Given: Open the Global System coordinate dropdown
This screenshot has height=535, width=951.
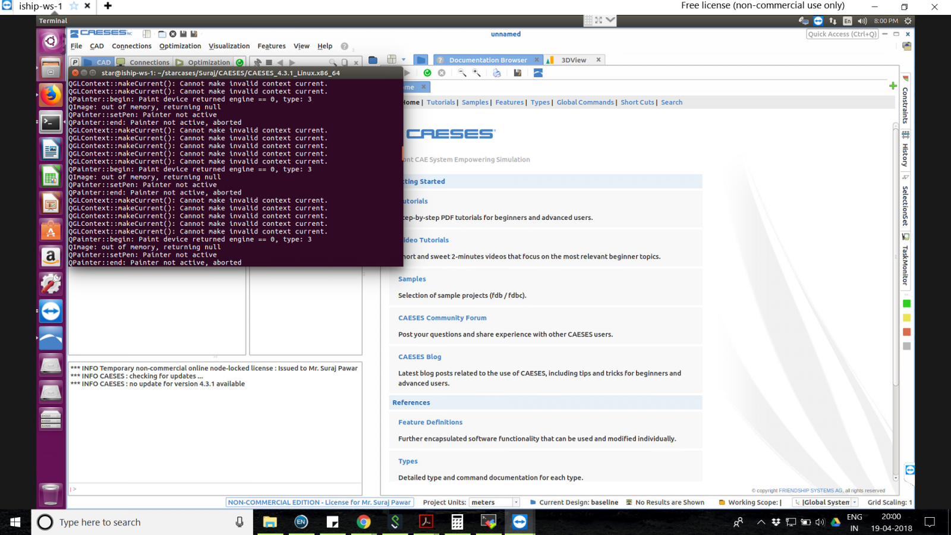Looking at the screenshot, I should [x=826, y=502].
